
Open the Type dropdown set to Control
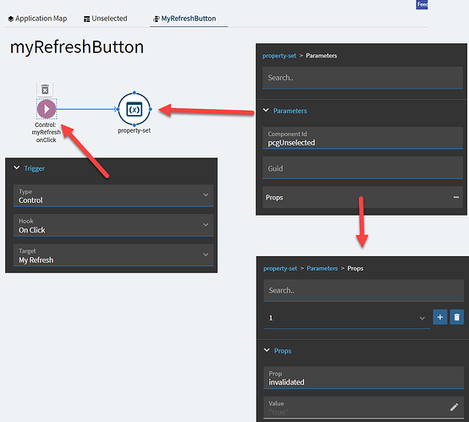[113, 195]
